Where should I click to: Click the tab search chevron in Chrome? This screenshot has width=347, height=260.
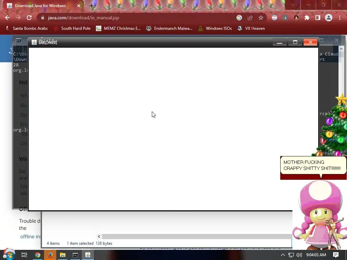pyautogui.click(x=292, y=5)
